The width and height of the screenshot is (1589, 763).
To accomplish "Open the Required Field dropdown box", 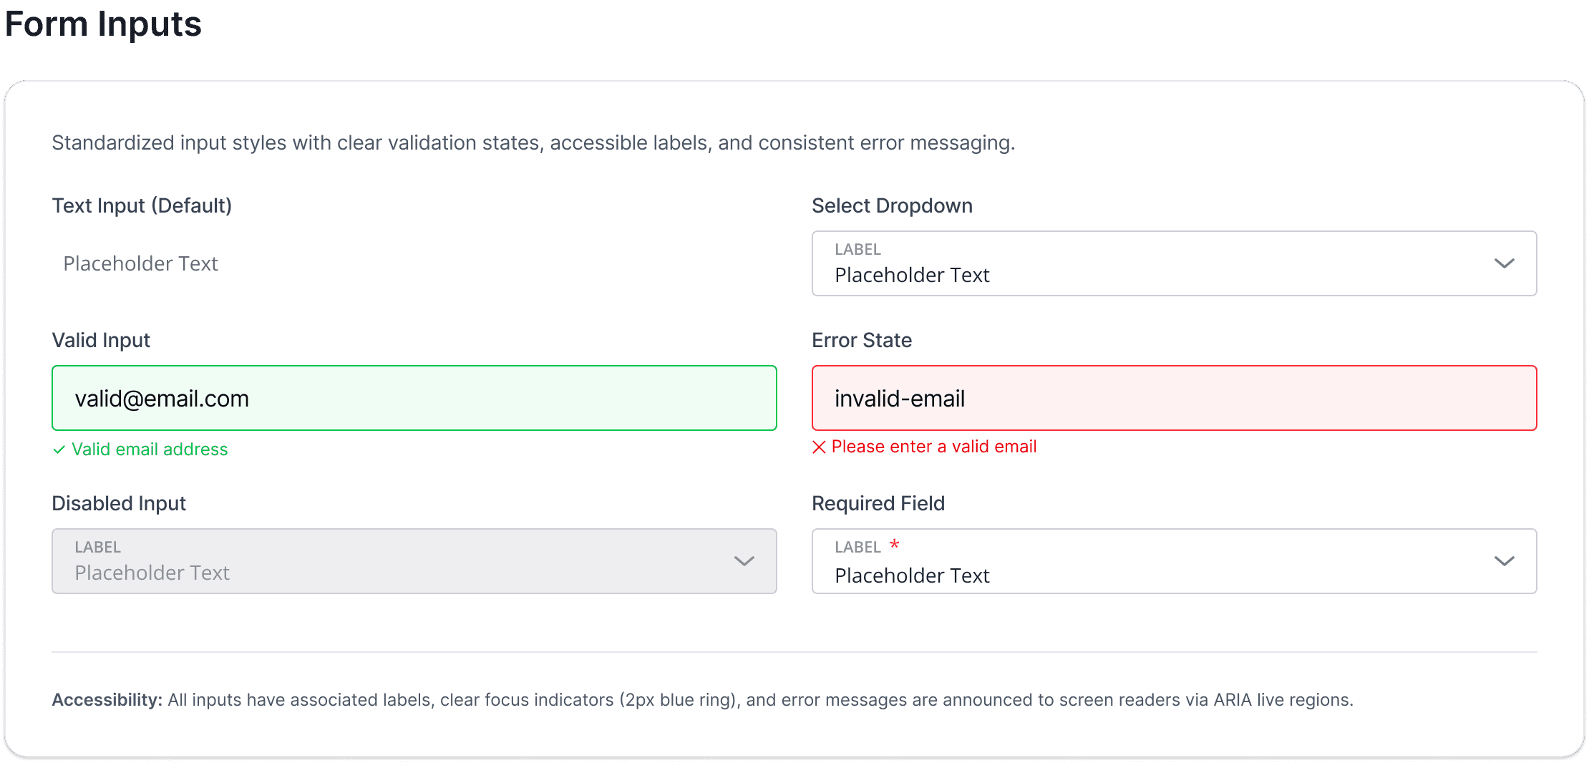I will click(x=1145, y=561).
